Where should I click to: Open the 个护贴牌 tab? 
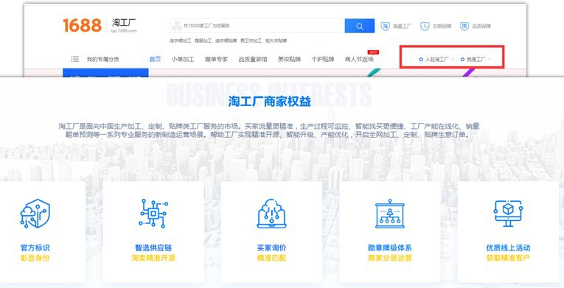pos(323,59)
